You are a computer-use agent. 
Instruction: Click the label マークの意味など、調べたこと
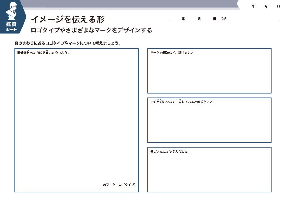point(172,52)
